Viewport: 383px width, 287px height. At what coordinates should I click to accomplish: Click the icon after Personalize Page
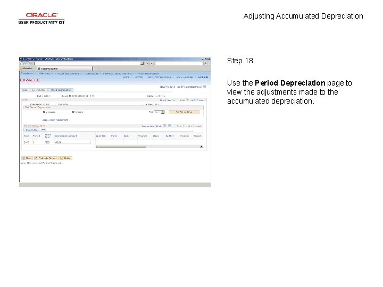coord(204,87)
